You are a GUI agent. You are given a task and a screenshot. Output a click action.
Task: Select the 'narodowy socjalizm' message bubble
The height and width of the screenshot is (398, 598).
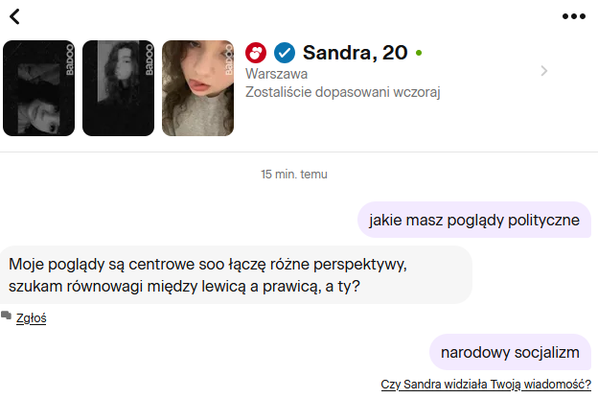click(x=510, y=352)
